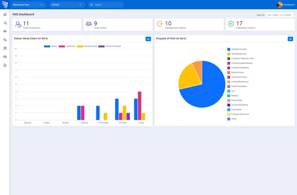Click the Checked-In Visitors green arrow icon
This screenshot has height=195, width=297.
click(231, 24)
